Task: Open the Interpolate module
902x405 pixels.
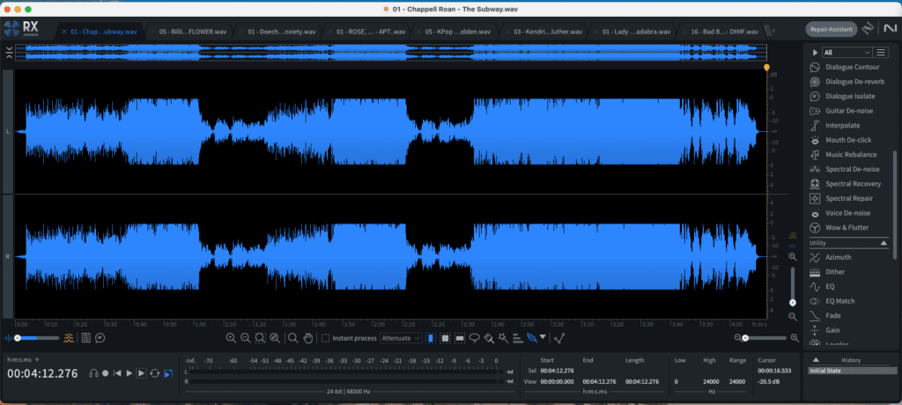Action: pyautogui.click(x=834, y=125)
